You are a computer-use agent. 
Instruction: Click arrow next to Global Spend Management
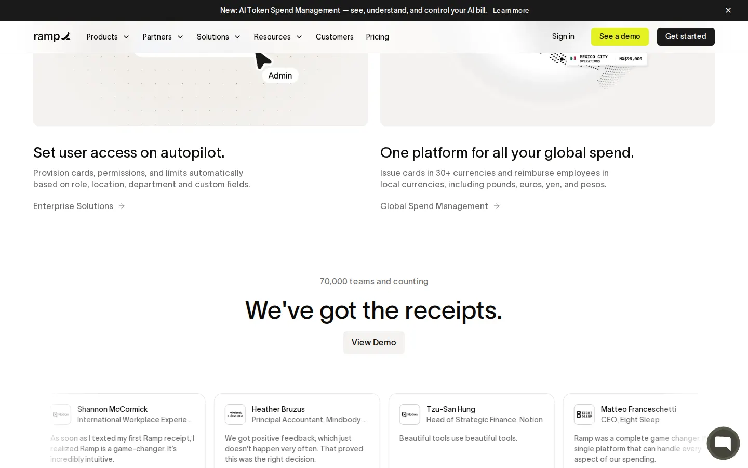[497, 206]
